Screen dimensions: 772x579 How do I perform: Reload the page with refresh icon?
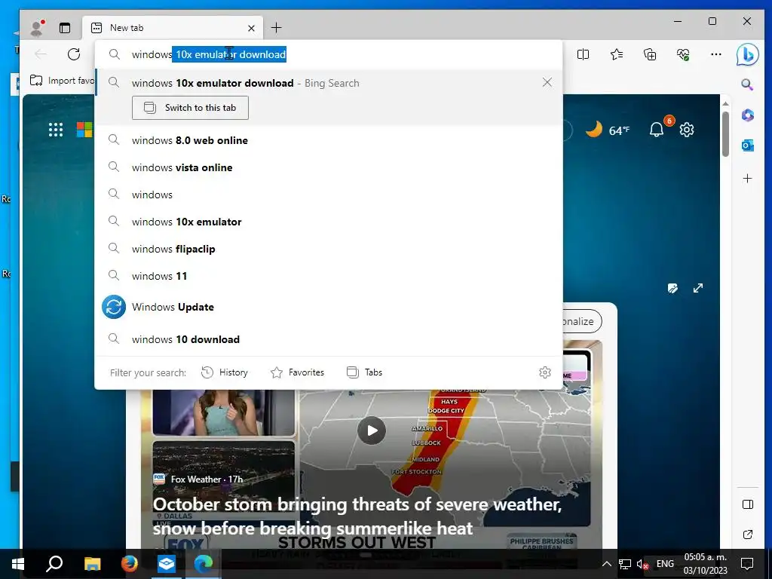pyautogui.click(x=74, y=54)
